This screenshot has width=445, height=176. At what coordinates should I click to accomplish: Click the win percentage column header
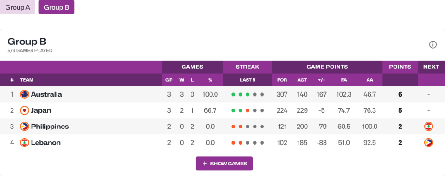[x=210, y=80]
